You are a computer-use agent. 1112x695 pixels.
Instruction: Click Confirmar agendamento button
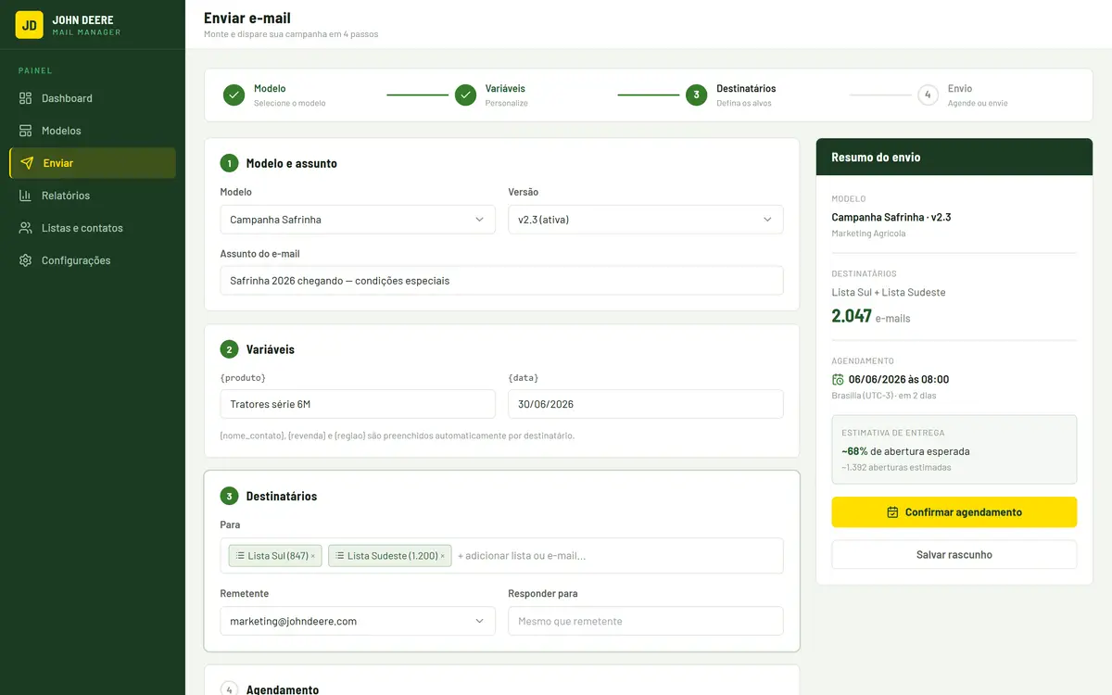click(x=954, y=512)
